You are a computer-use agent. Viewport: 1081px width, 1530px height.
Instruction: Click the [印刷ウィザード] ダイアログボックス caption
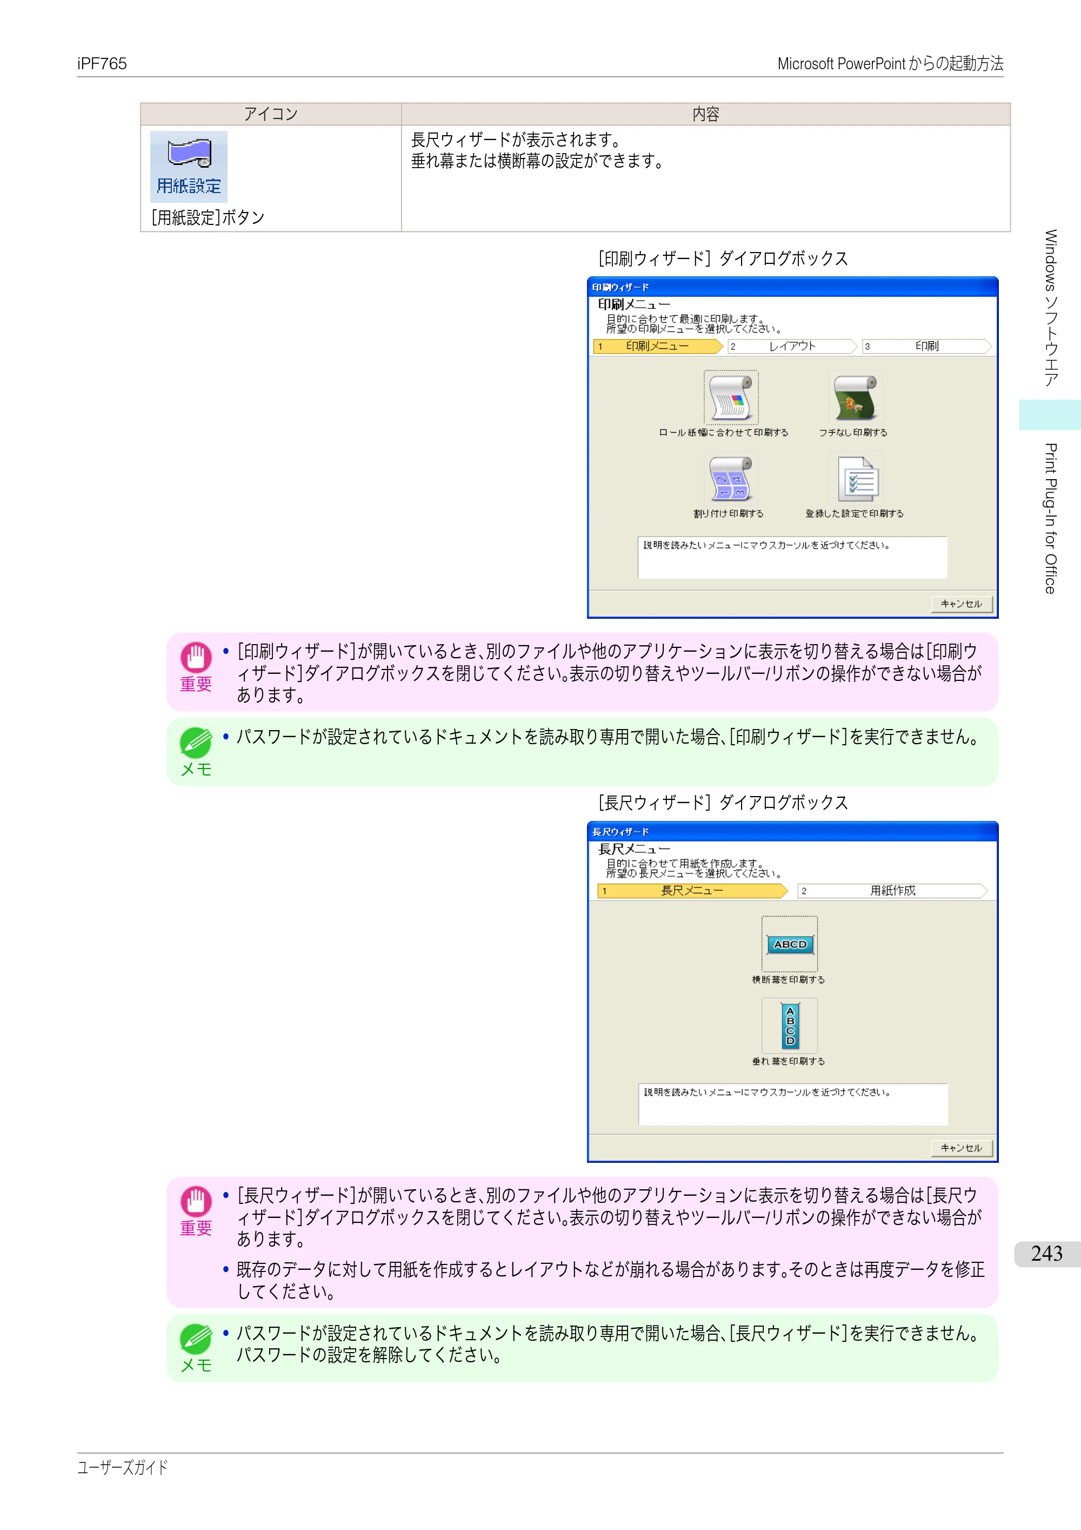(723, 259)
